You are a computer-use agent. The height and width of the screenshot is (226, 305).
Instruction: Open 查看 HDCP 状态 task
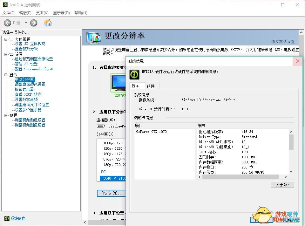pos(28,94)
